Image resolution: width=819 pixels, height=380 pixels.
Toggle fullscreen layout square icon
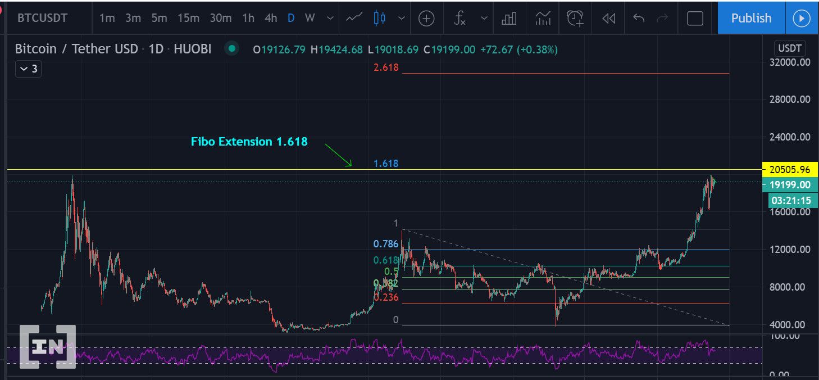pos(695,19)
